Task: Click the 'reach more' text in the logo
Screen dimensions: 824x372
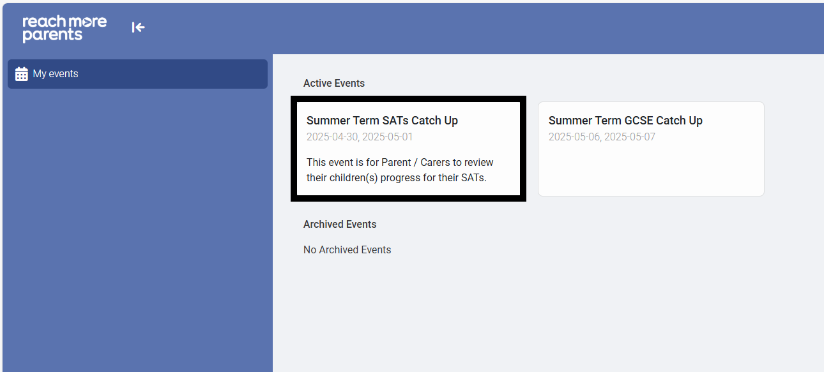Action: tap(65, 22)
